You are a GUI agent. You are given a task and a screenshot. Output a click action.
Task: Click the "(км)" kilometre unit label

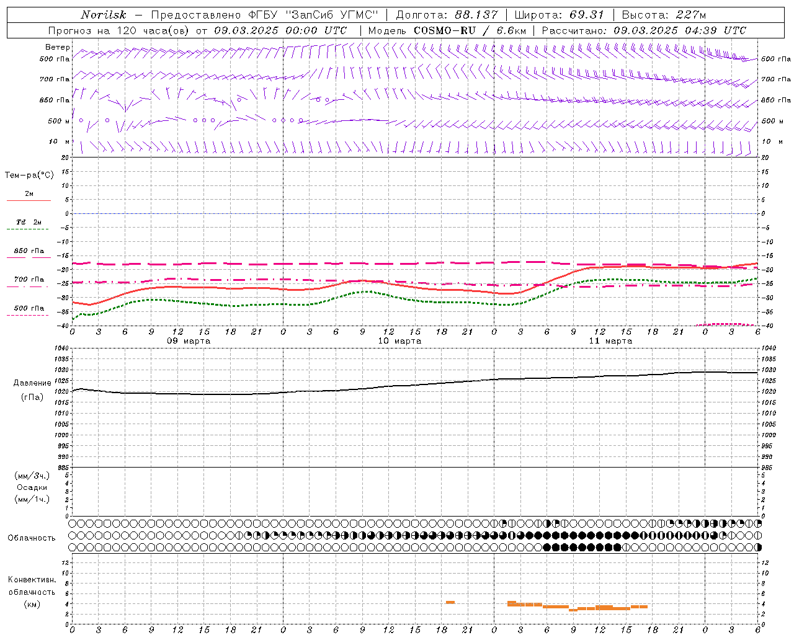(32, 604)
